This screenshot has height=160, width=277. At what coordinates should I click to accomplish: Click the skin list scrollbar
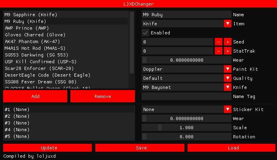[x=132, y=43]
